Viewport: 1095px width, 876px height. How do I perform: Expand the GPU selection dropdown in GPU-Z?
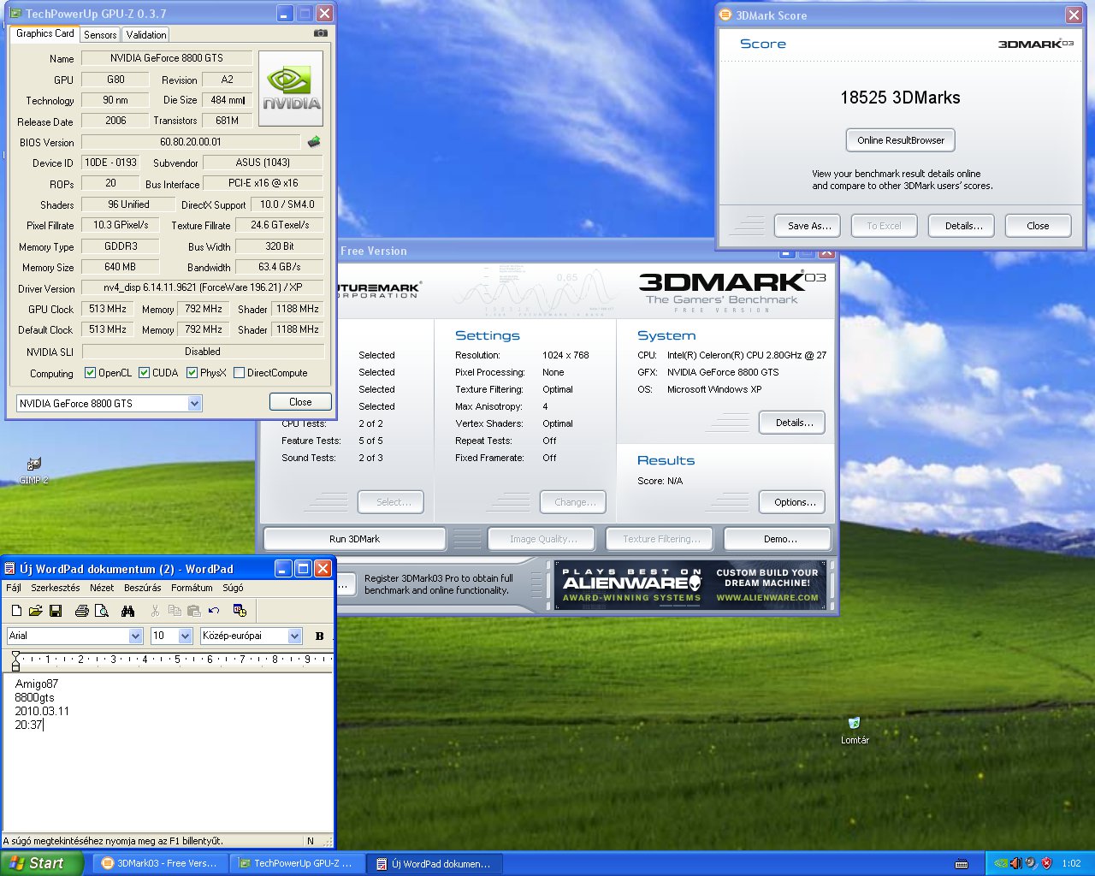pos(194,403)
